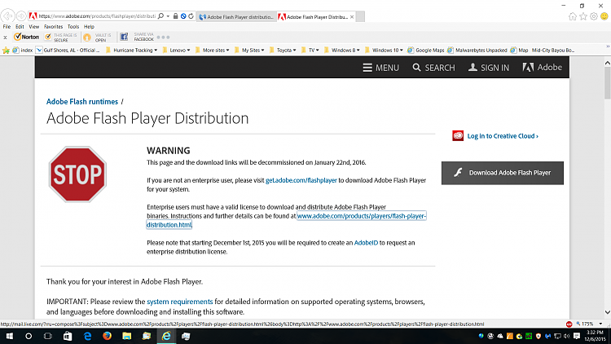Click the This Page Is Secure indicator
The height and width of the screenshot is (344, 611).
(61, 37)
